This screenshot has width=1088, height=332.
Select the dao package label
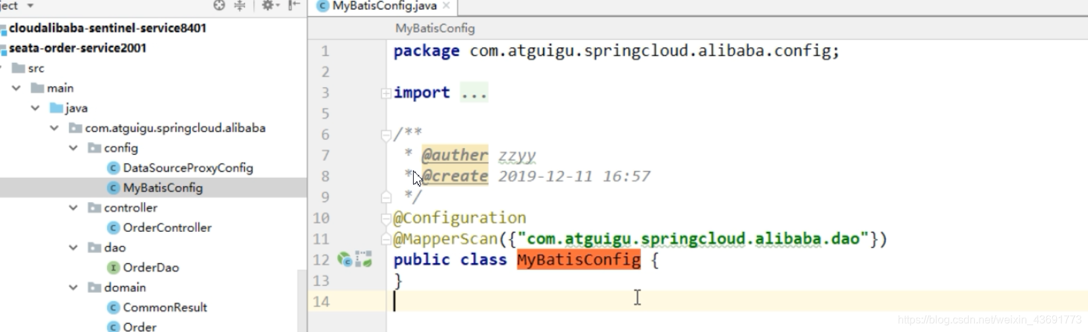point(114,247)
